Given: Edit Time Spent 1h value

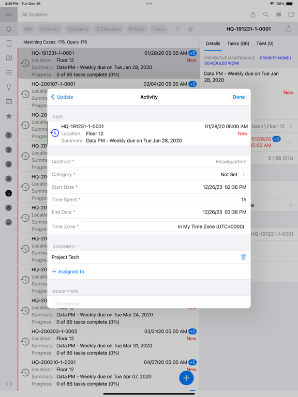Looking at the screenshot, I should coord(149,200).
